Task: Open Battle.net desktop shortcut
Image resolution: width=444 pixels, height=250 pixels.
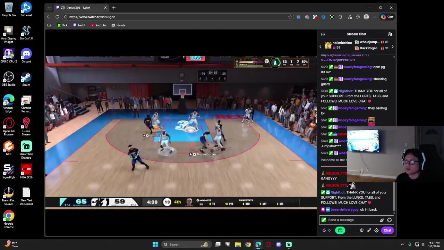Action: (x=26, y=9)
